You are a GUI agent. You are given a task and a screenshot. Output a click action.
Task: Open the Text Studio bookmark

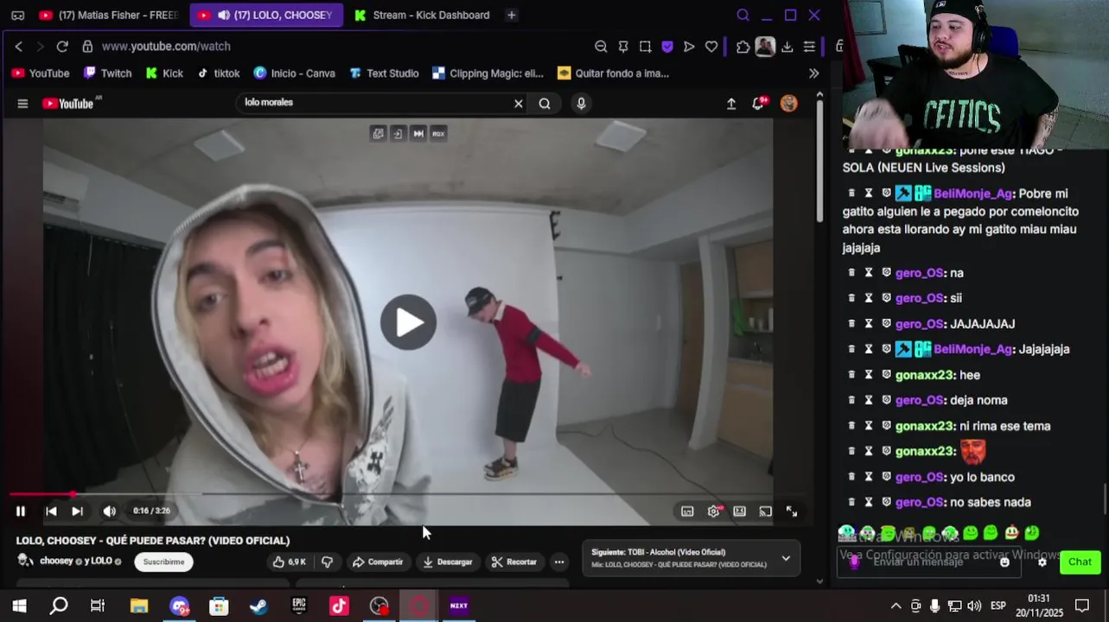click(x=384, y=73)
